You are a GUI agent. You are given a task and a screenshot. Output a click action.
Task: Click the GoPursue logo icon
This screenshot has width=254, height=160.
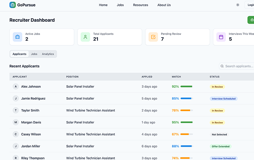tap(13, 5)
